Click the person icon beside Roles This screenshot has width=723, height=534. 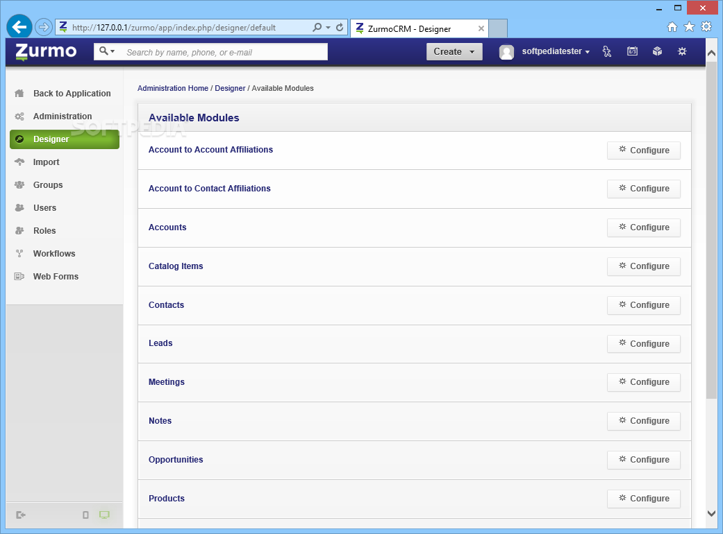click(x=19, y=231)
